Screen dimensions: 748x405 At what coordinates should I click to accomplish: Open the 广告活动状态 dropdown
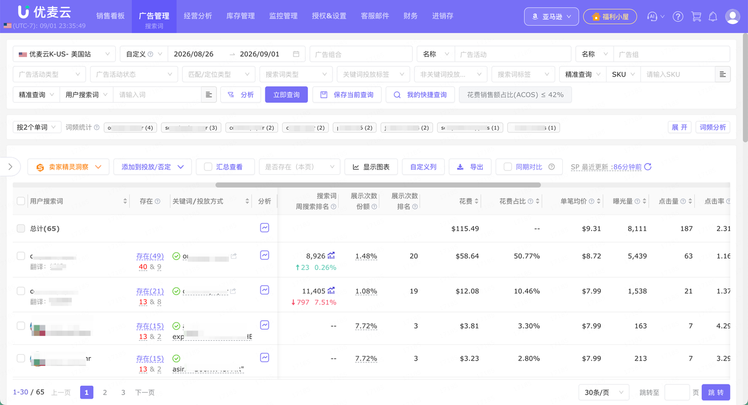(134, 74)
